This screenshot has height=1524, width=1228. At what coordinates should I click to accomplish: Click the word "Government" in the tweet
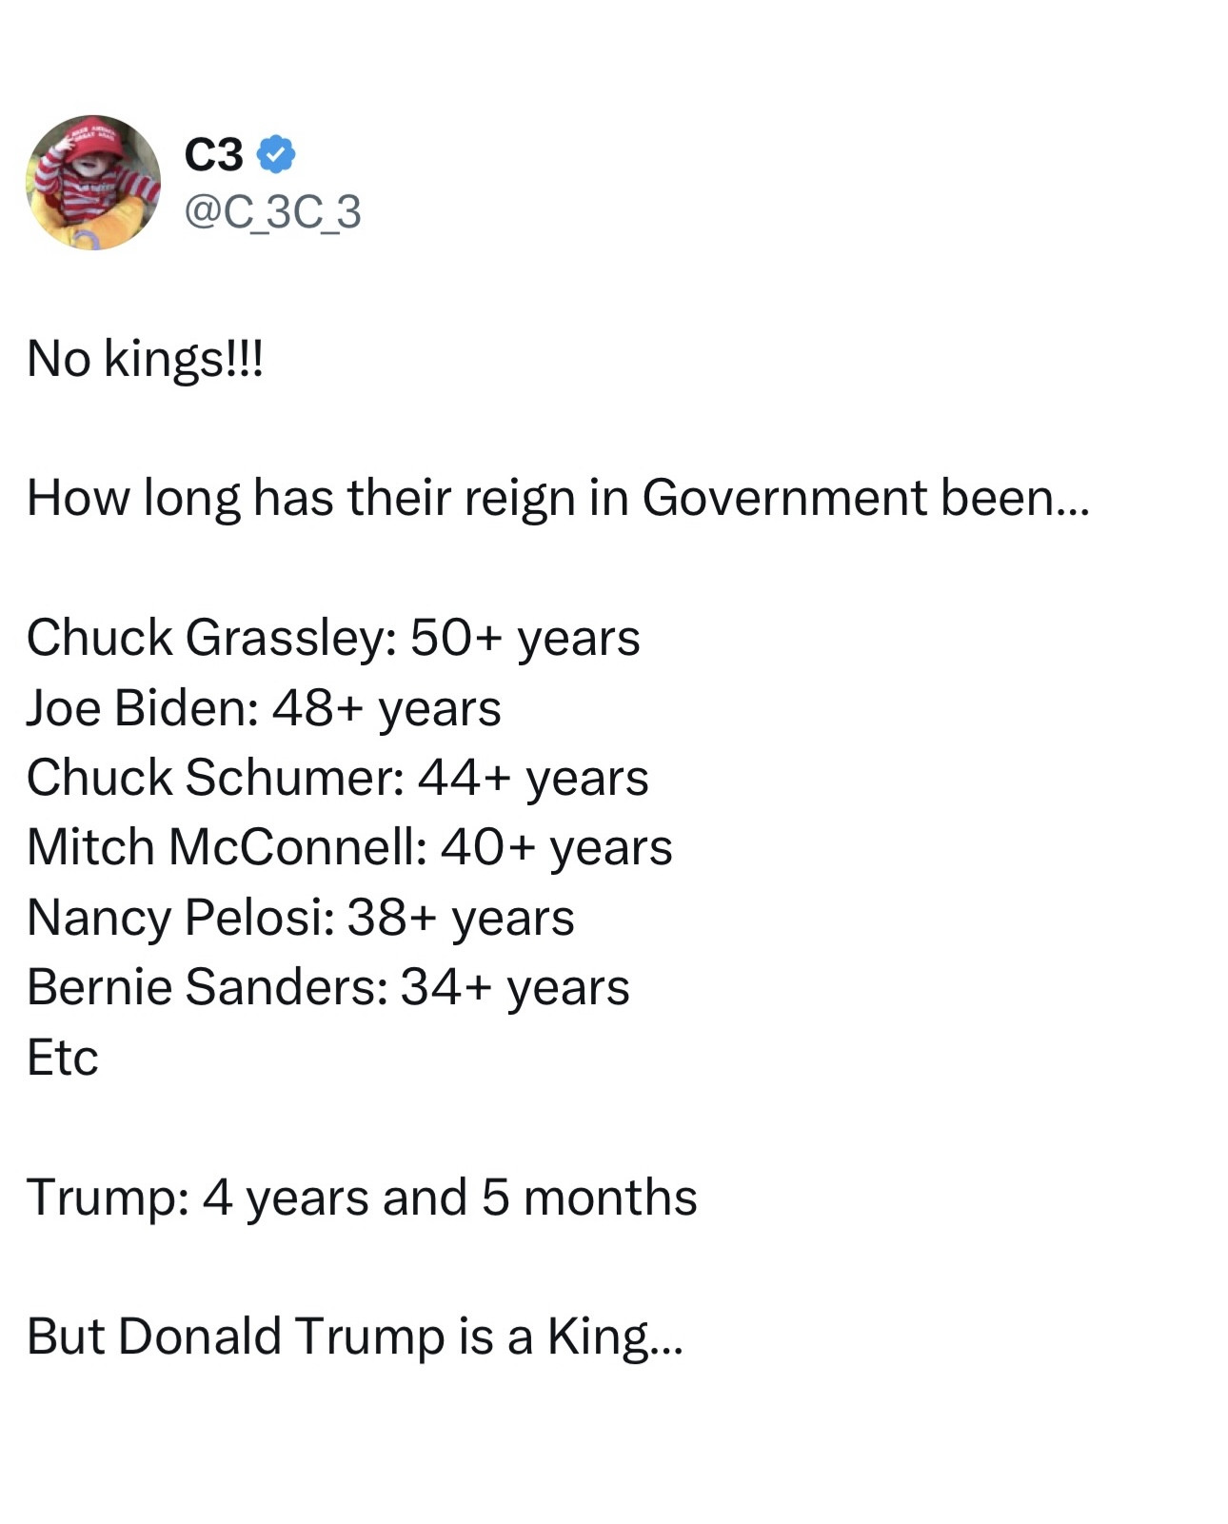tap(784, 498)
